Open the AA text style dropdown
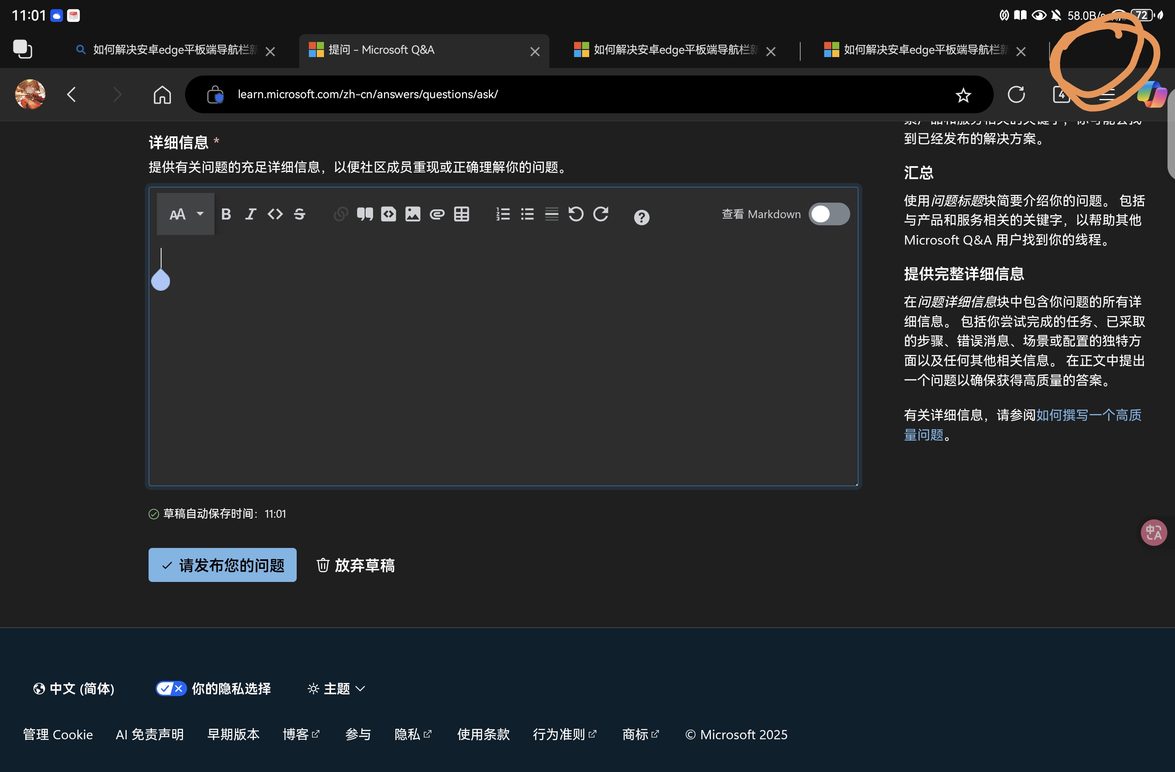 pyautogui.click(x=185, y=214)
